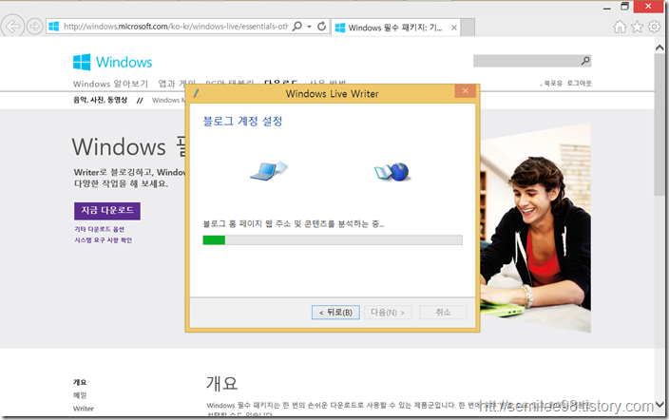Click the 음악, 사진, 동영상 breadcrumb
Image resolution: width=669 pixels, height=420 pixels.
[x=101, y=100]
